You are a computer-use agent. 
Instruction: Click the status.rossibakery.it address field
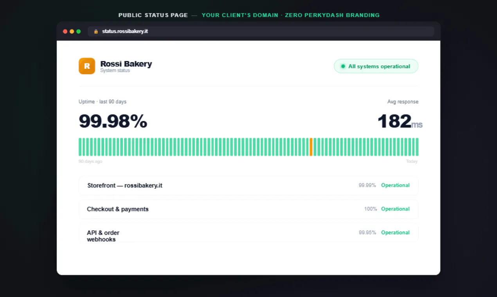tap(261, 31)
